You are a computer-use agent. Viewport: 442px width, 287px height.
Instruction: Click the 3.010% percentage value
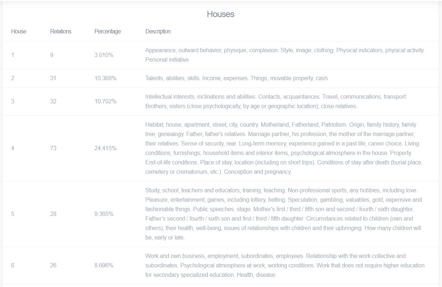(x=104, y=55)
